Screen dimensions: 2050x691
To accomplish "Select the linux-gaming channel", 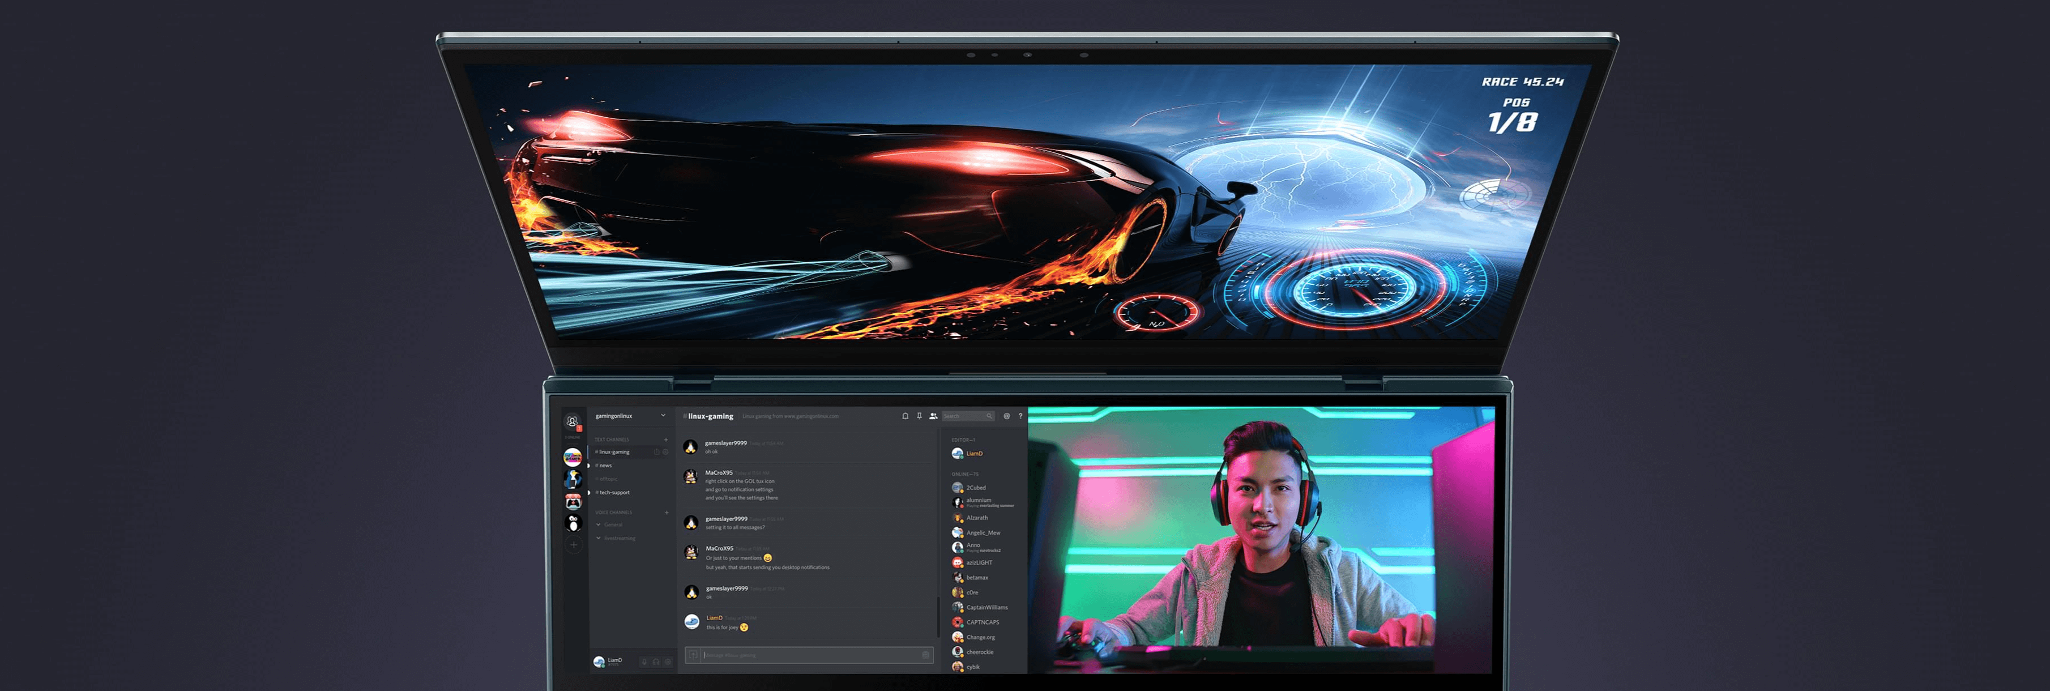I will pos(631,452).
